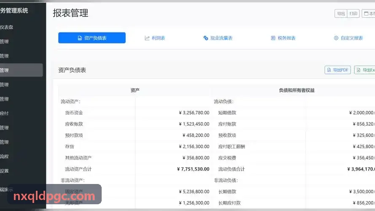Screen dimensions: 375x211
Task: Select the 存货 row label
Action: point(70,146)
